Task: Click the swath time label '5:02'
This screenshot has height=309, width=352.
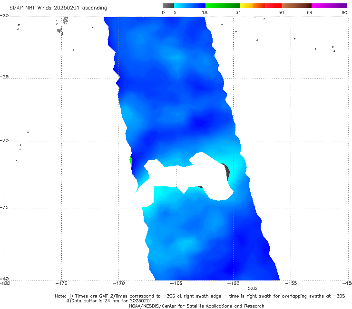Action: (x=253, y=289)
